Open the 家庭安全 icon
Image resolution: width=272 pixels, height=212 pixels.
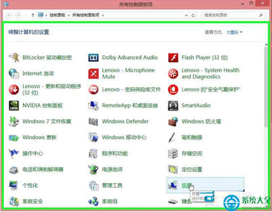pyautogui.click(x=14, y=201)
